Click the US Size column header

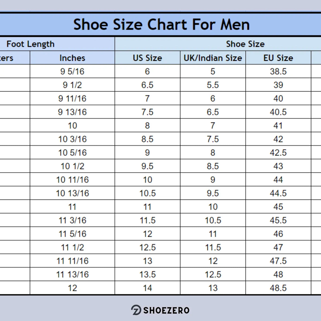coord(147,58)
